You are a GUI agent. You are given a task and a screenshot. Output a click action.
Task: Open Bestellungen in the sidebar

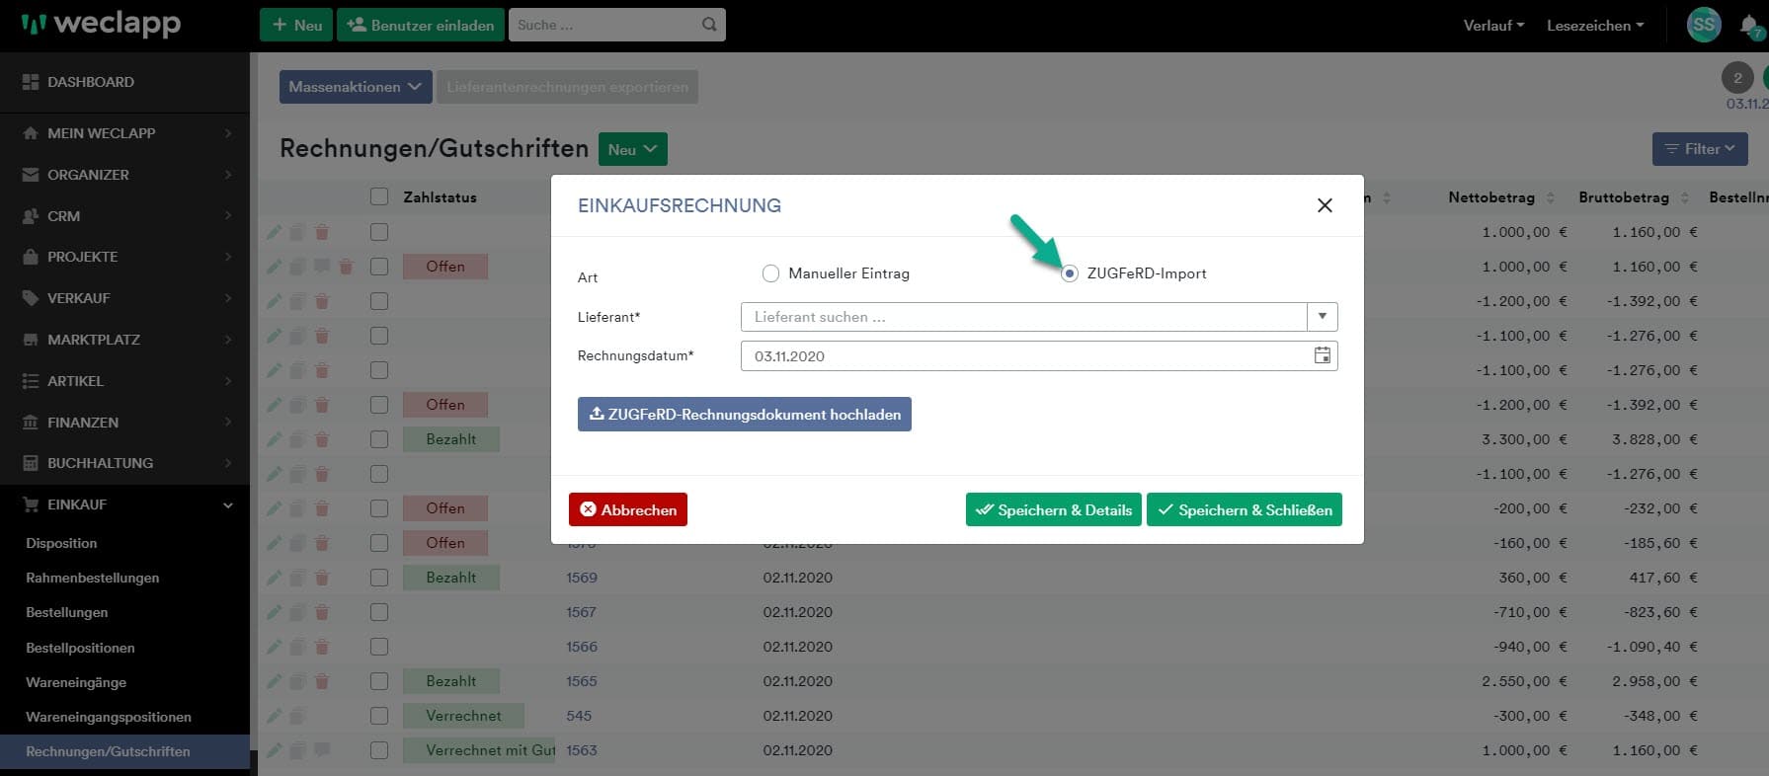pyautogui.click(x=67, y=612)
